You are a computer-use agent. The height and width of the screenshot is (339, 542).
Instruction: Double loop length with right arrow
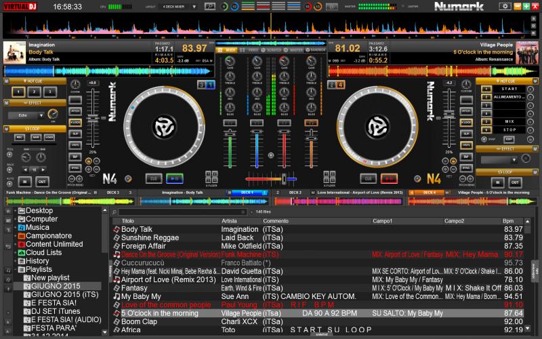click(x=43, y=169)
